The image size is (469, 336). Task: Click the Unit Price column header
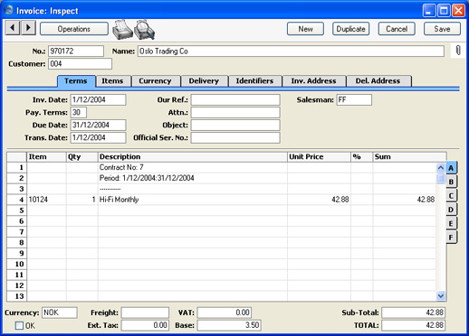pos(319,157)
